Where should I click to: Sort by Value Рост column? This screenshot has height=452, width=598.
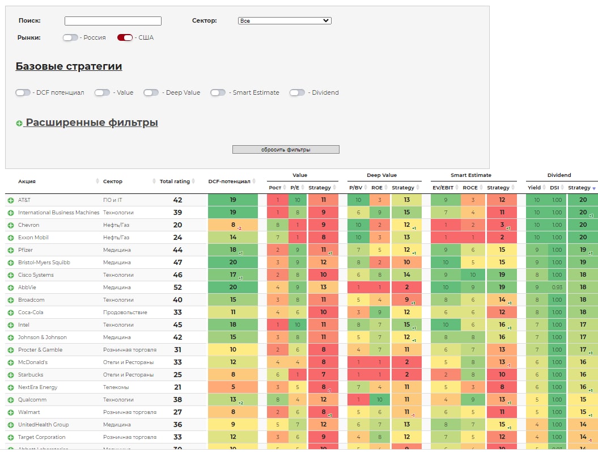tap(277, 187)
